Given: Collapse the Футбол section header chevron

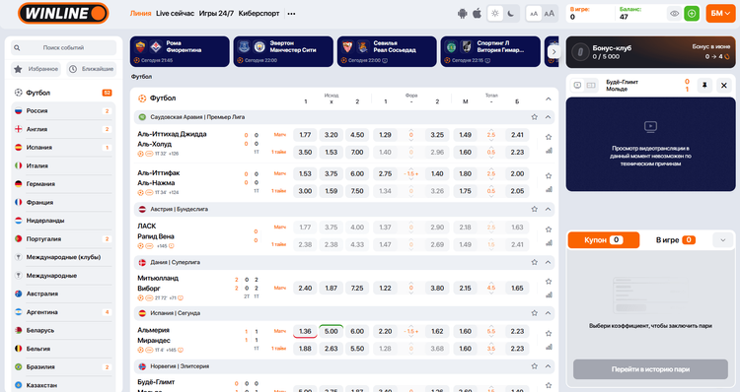Looking at the screenshot, I should [548, 98].
